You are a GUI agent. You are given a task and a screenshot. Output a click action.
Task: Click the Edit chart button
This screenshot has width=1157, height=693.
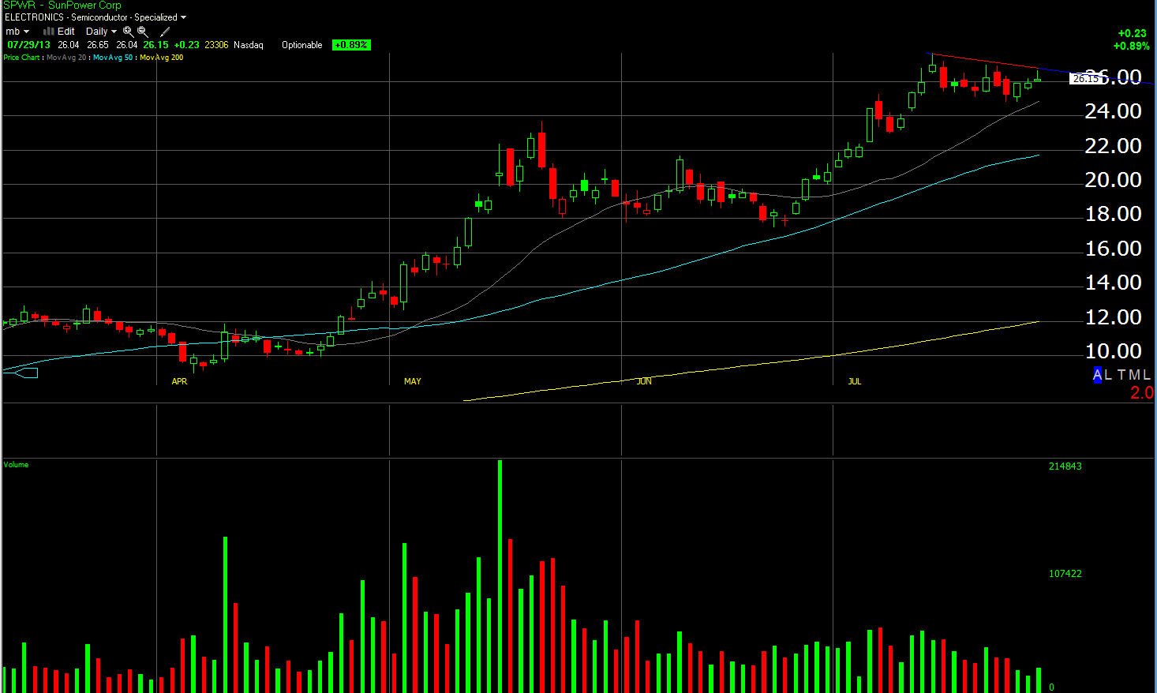66,32
